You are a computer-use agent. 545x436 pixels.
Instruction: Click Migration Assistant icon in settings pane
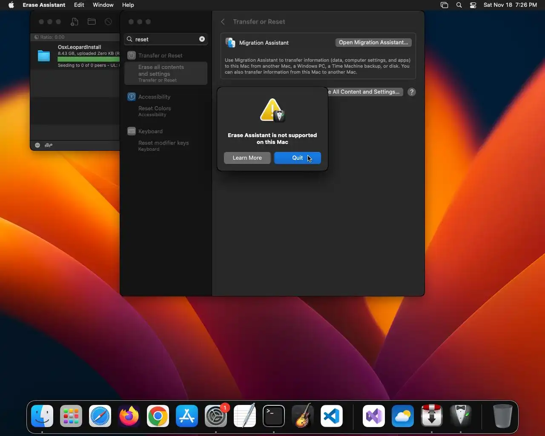click(x=230, y=43)
